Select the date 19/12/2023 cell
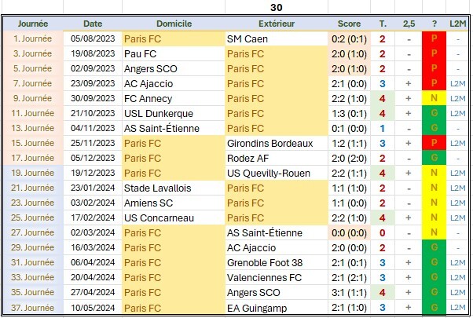Image resolution: width=473 pixels, height=318 pixels. tap(93, 173)
